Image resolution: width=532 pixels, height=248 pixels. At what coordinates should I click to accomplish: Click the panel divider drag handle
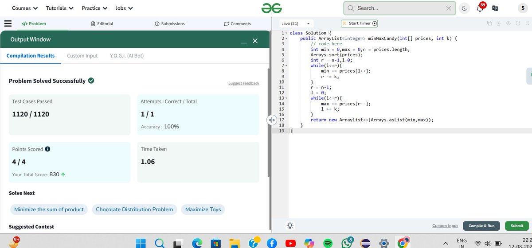(272, 120)
